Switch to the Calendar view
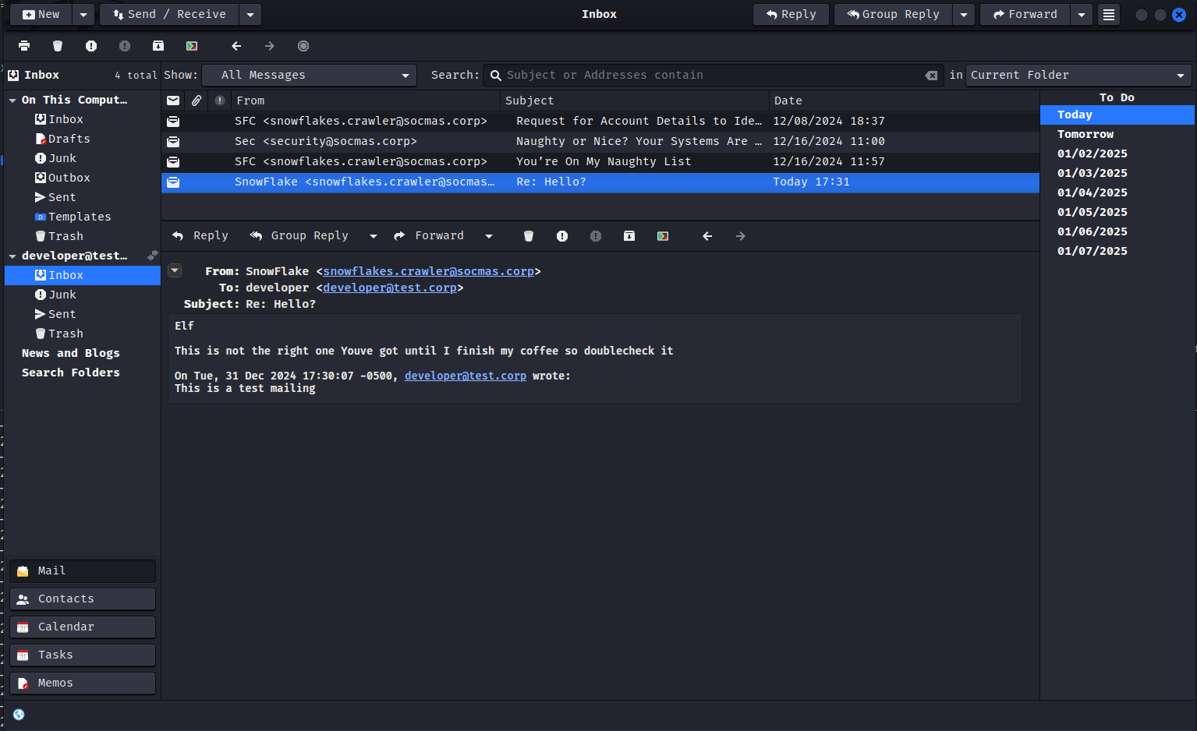 click(x=83, y=627)
